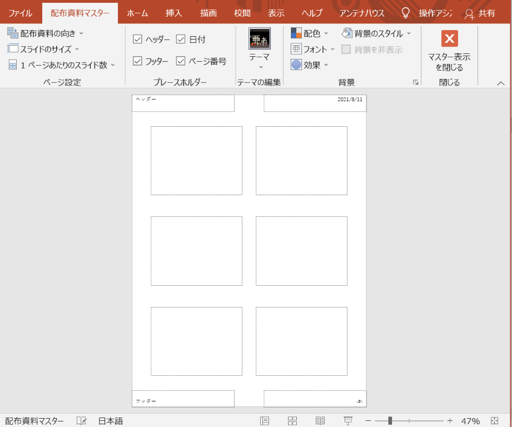This screenshot has width=512, height=427.
Task: Click fit slide to window icon
Action: point(495,421)
